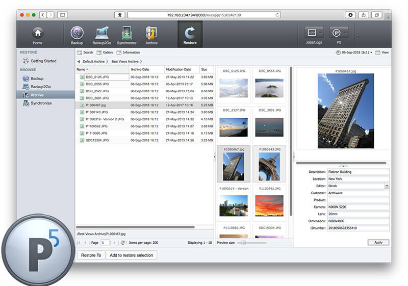This screenshot has height=286, width=408.
Task: Select the P1090319 - Version 2.JPG row
Action: [x=144, y=119]
